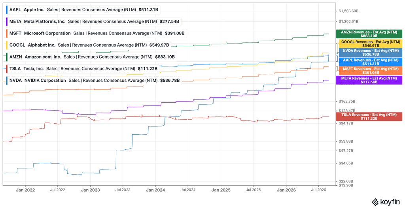Click the Jul 2022 date label

(x=57, y=190)
